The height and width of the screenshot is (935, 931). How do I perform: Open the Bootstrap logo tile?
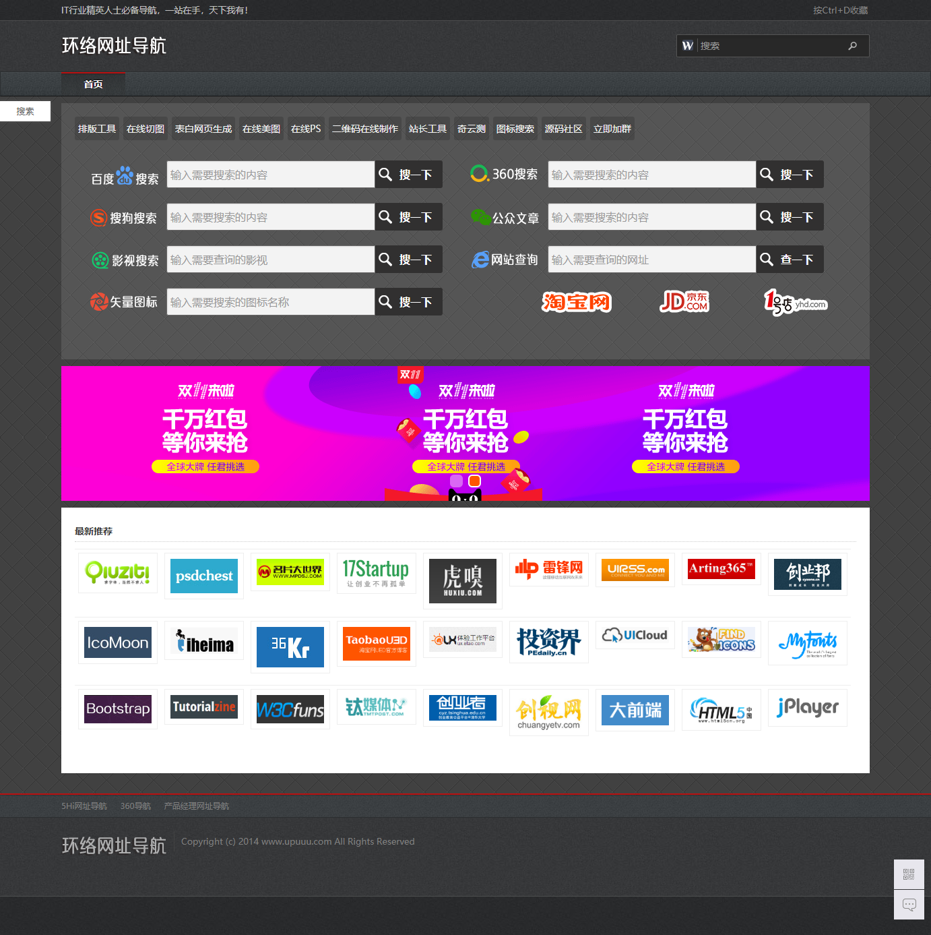click(118, 709)
